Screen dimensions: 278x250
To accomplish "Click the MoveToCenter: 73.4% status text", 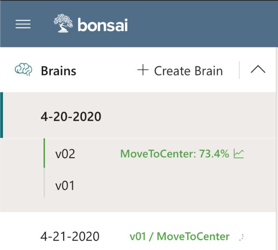I will (175, 153).
